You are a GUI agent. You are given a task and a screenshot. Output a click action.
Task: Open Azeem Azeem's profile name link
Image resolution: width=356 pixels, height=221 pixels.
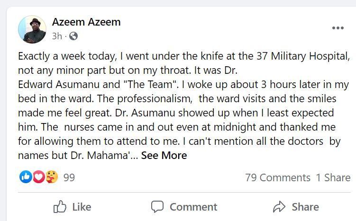tap(86, 22)
